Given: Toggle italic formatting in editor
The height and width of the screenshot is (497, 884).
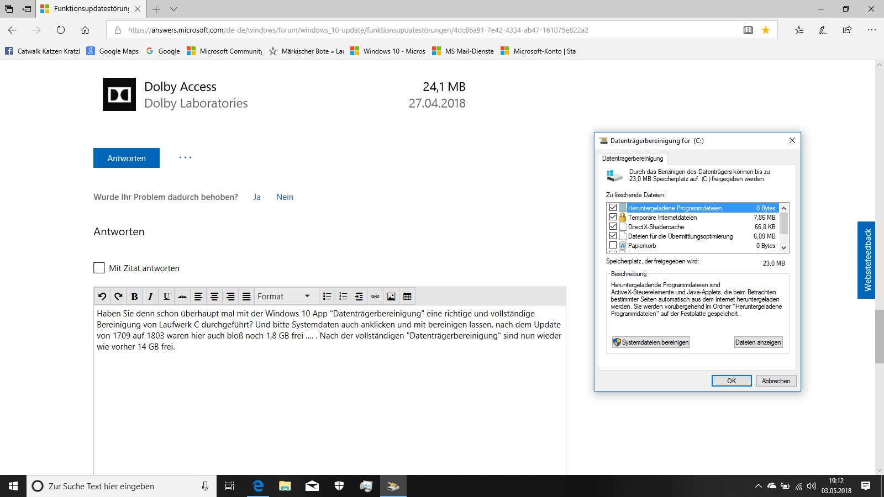Looking at the screenshot, I should coord(150,297).
